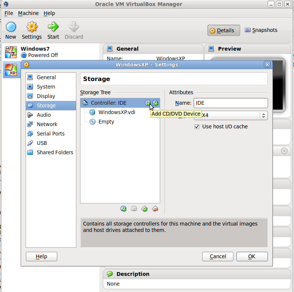Click gear icon in Settings dialog title bar
The height and width of the screenshot is (292, 294).
pos(26,65)
